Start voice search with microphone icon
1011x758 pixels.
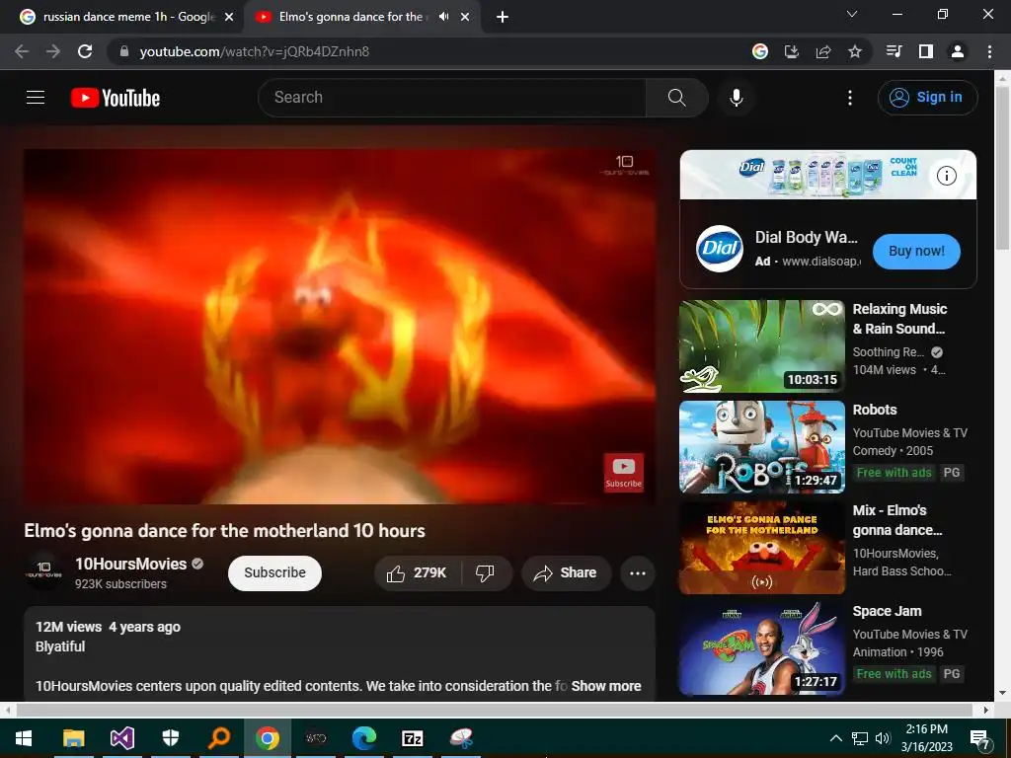click(x=736, y=98)
